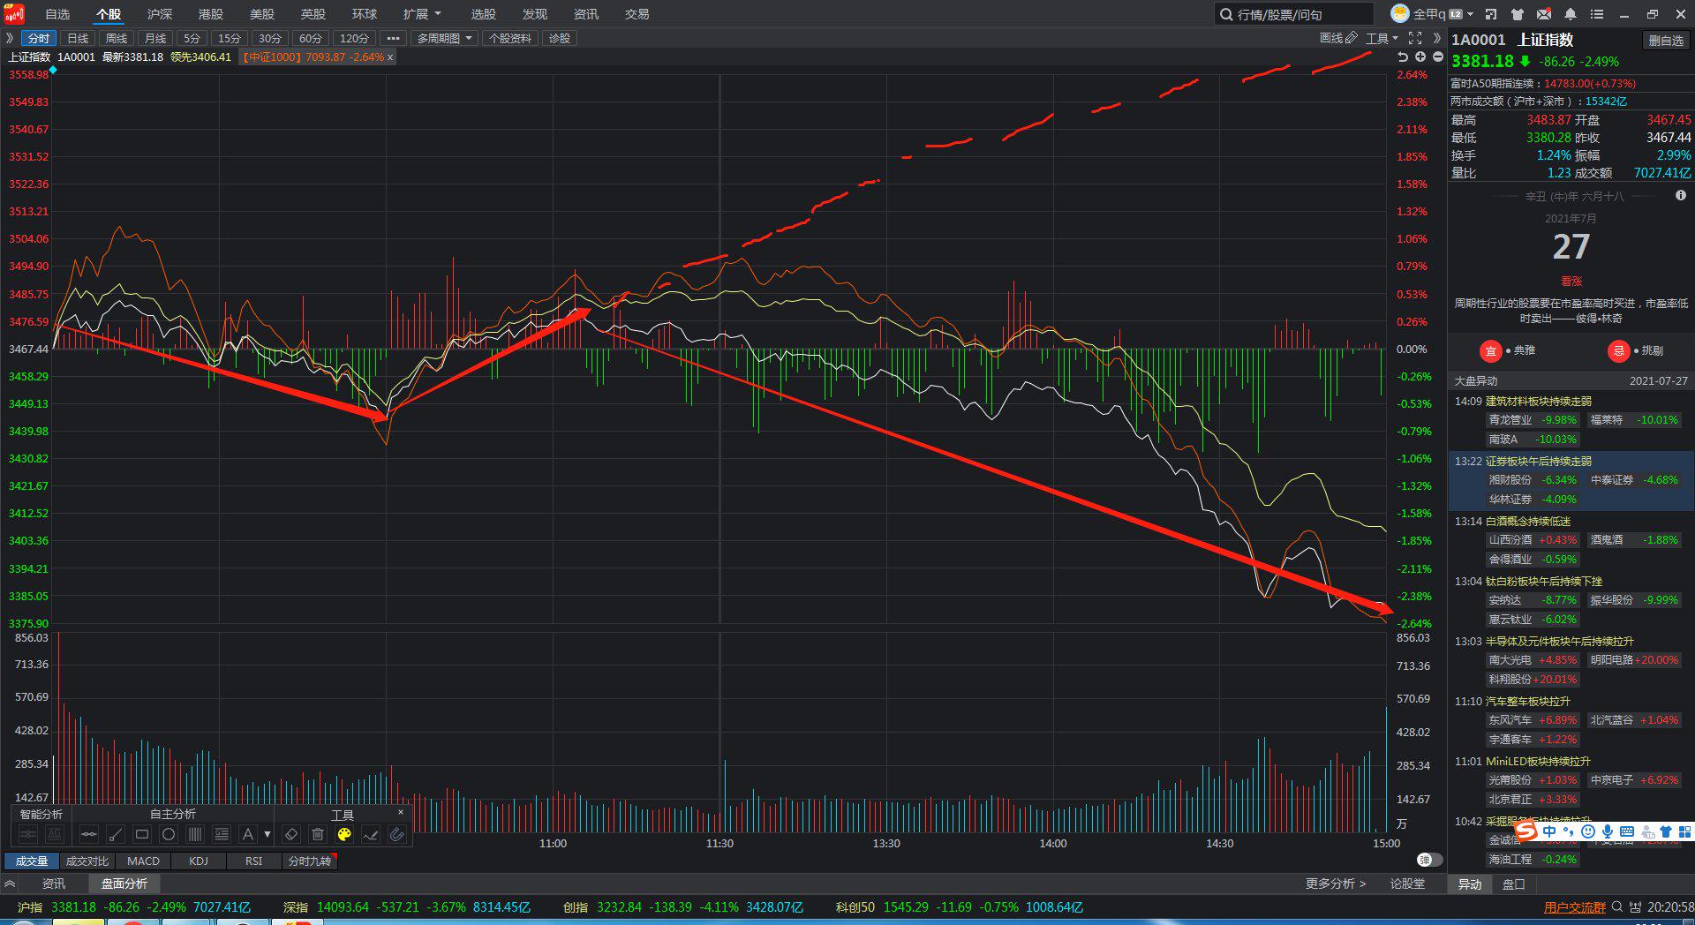
Task: Click the trash bin delete drawings icon
Action: tap(318, 834)
